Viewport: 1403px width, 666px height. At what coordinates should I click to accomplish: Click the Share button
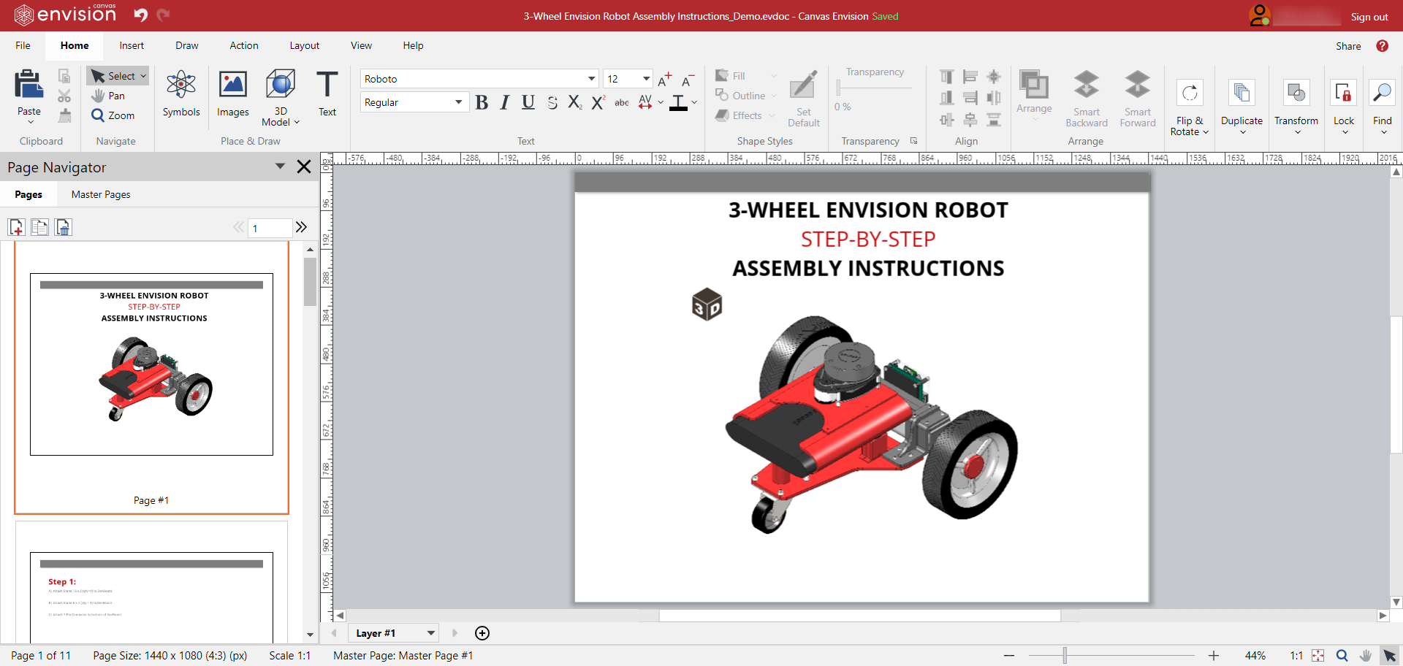(1347, 46)
